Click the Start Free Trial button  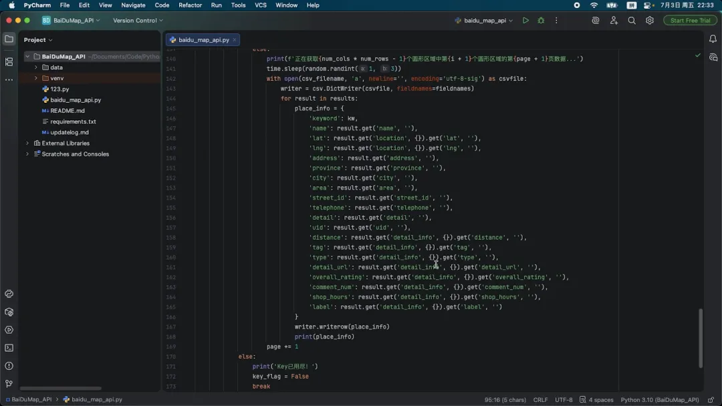click(690, 20)
